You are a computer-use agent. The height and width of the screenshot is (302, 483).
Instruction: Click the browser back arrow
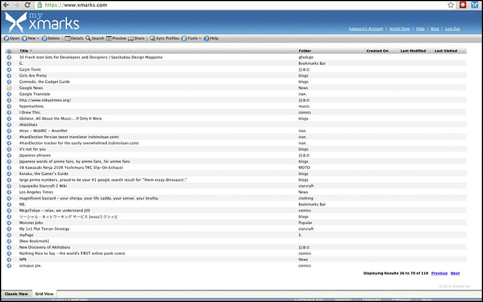click(6, 5)
